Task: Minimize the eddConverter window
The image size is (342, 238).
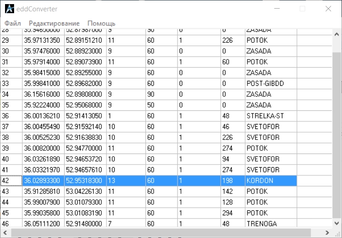Action: (277, 9)
